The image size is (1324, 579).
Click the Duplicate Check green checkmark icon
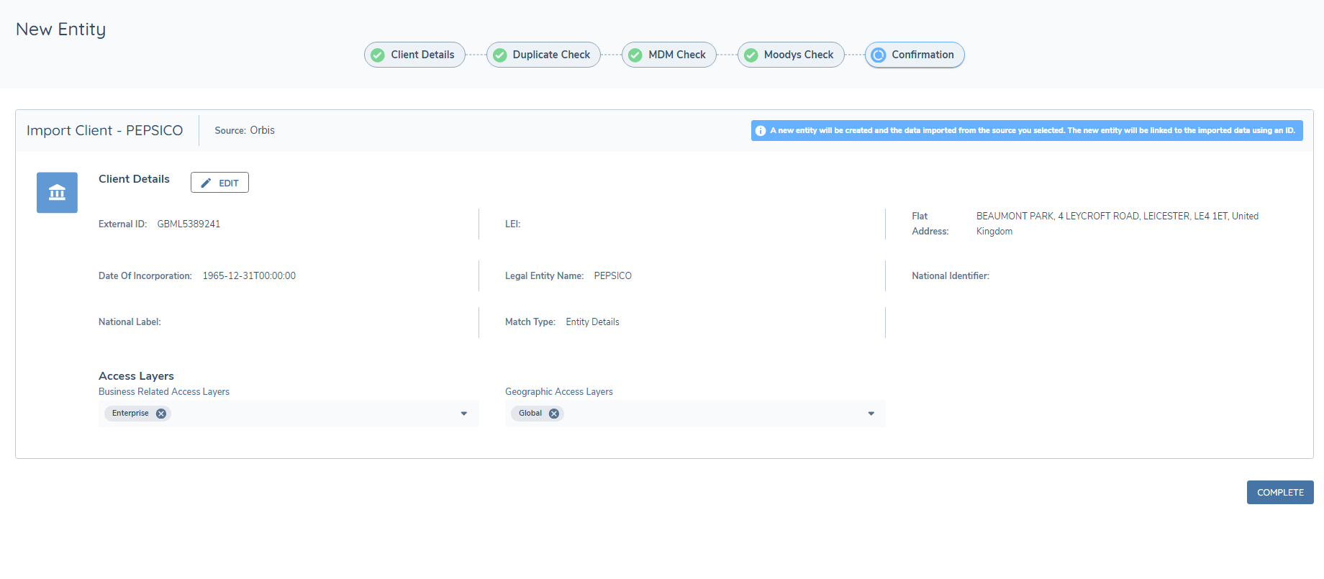click(x=500, y=55)
